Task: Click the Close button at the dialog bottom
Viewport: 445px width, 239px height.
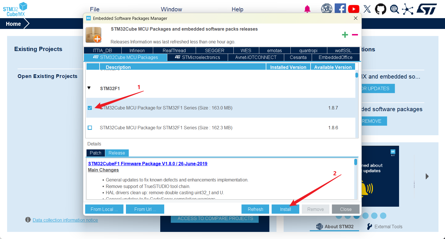Action: point(346,209)
